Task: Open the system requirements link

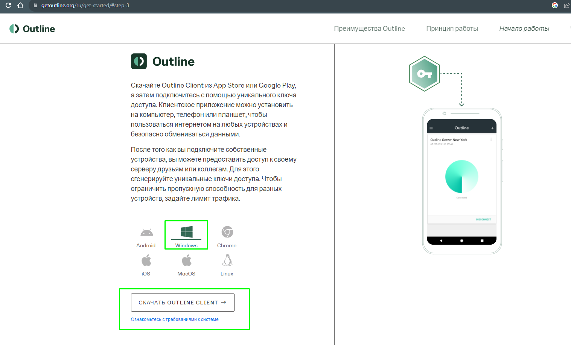Action: click(x=175, y=319)
